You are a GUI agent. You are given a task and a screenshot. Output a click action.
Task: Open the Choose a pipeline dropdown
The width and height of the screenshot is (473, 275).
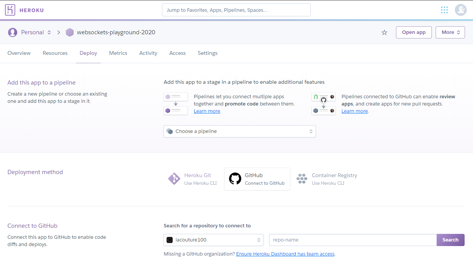click(x=240, y=131)
